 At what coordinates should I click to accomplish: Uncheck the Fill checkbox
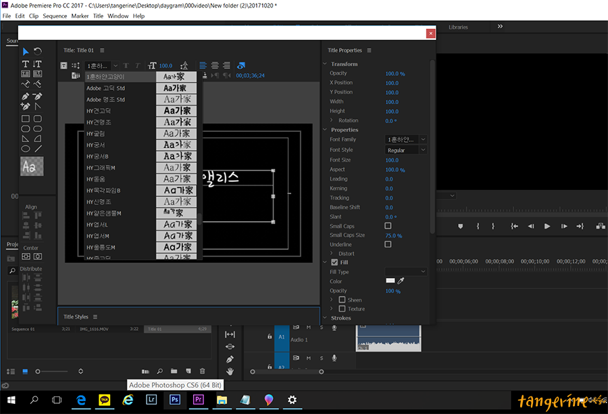pos(334,262)
